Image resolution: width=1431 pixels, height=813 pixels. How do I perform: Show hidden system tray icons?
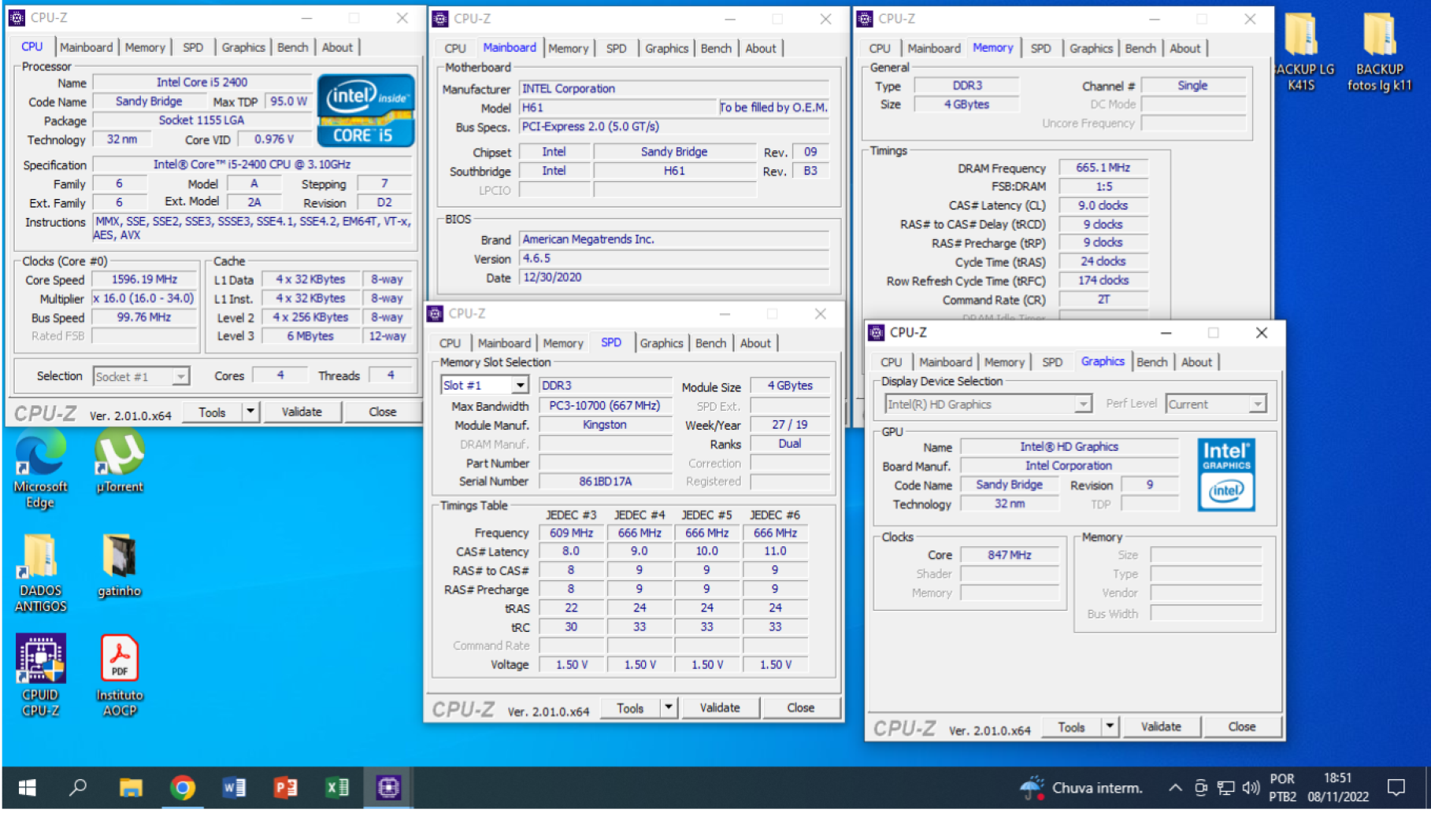(x=1175, y=788)
